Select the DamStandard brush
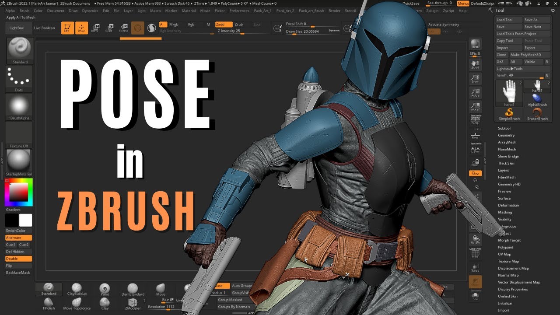Image resolution: width=560 pixels, height=315 pixels. [133, 289]
